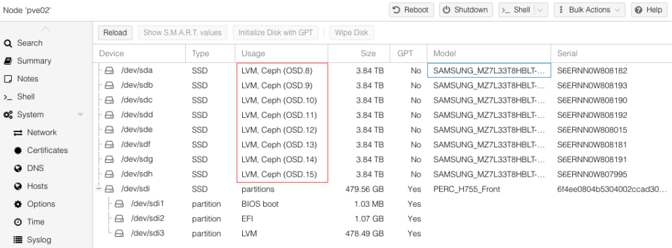Click the disabled Wipe Disk button
672x248 pixels.
tap(352, 33)
